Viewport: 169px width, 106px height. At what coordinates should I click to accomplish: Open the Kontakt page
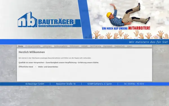pos(84,46)
